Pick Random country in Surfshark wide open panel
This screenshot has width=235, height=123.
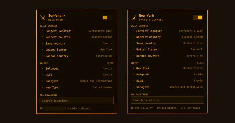[77, 56]
